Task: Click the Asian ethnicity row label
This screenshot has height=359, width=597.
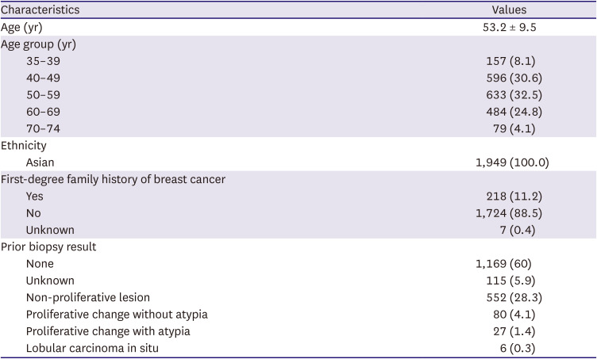Action: [x=40, y=162]
